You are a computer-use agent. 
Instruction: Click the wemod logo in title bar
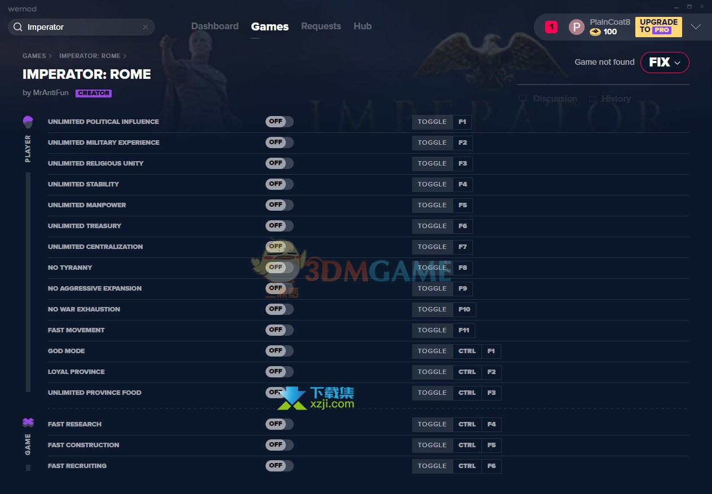click(x=22, y=9)
